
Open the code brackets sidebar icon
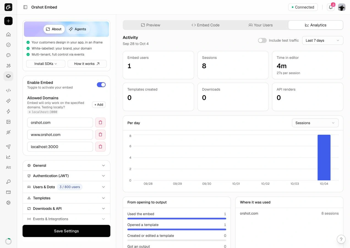[8, 90]
